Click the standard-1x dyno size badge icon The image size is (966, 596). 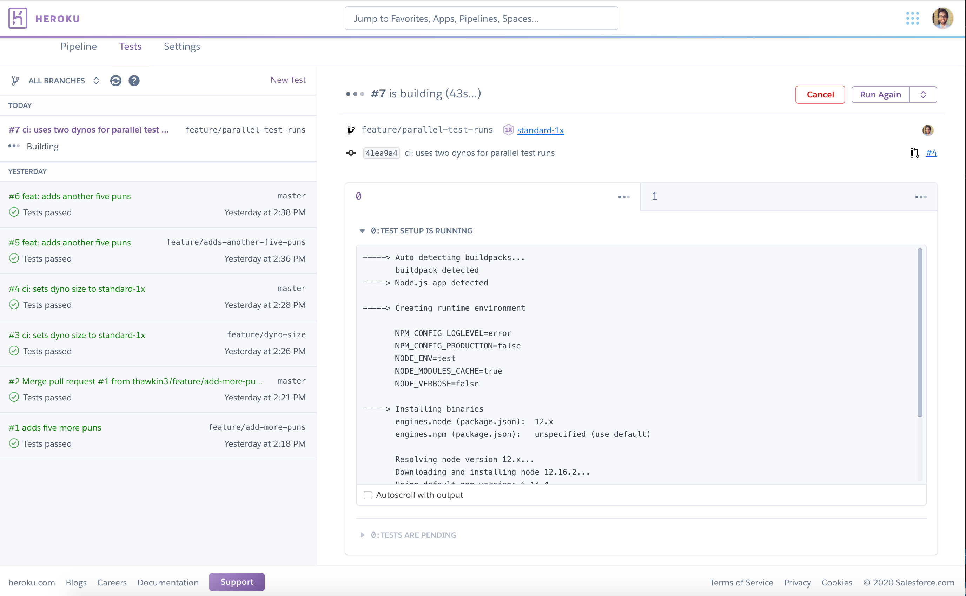pos(508,130)
